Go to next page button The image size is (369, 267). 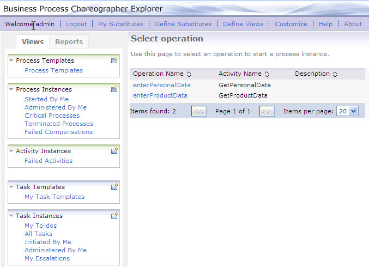click(267, 111)
